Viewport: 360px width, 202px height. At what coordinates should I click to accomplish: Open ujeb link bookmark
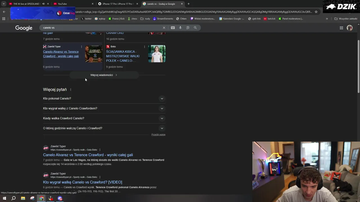point(255,19)
